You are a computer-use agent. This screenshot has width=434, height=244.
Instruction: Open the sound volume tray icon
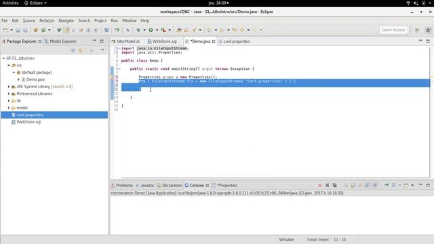416,3
